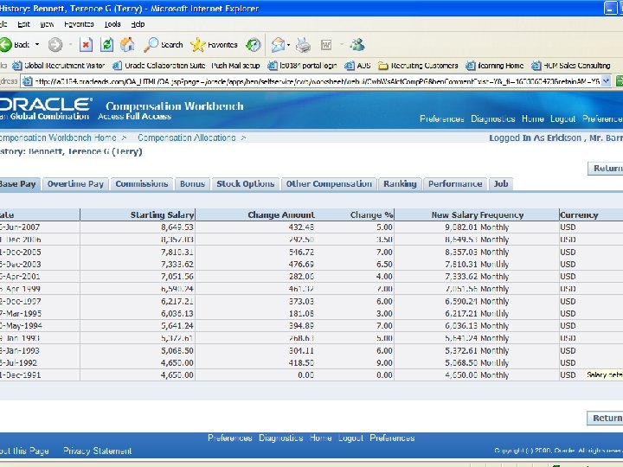Screen dimensions: 623x467
Task: Open HCM Sales Consulting bookmark
Action: click(x=571, y=66)
